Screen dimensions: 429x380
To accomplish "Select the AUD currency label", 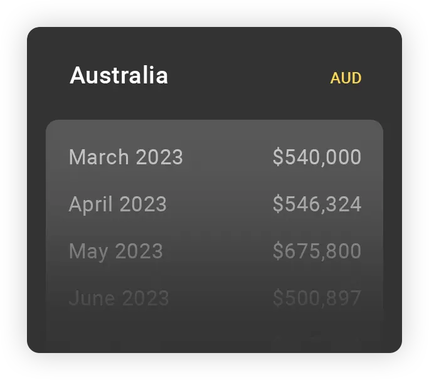I will (346, 78).
